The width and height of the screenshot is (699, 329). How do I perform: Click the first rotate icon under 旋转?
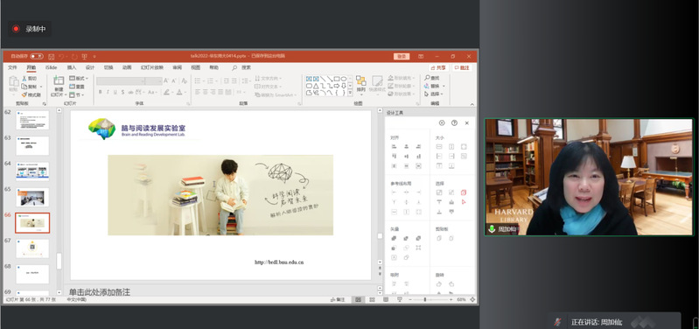coord(439,284)
